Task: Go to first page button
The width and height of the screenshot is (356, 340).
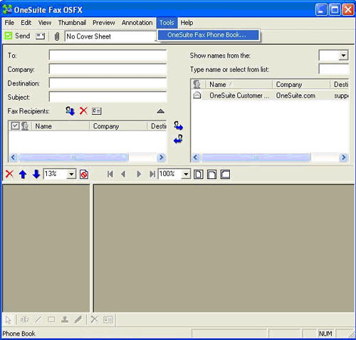Action: pyautogui.click(x=110, y=174)
